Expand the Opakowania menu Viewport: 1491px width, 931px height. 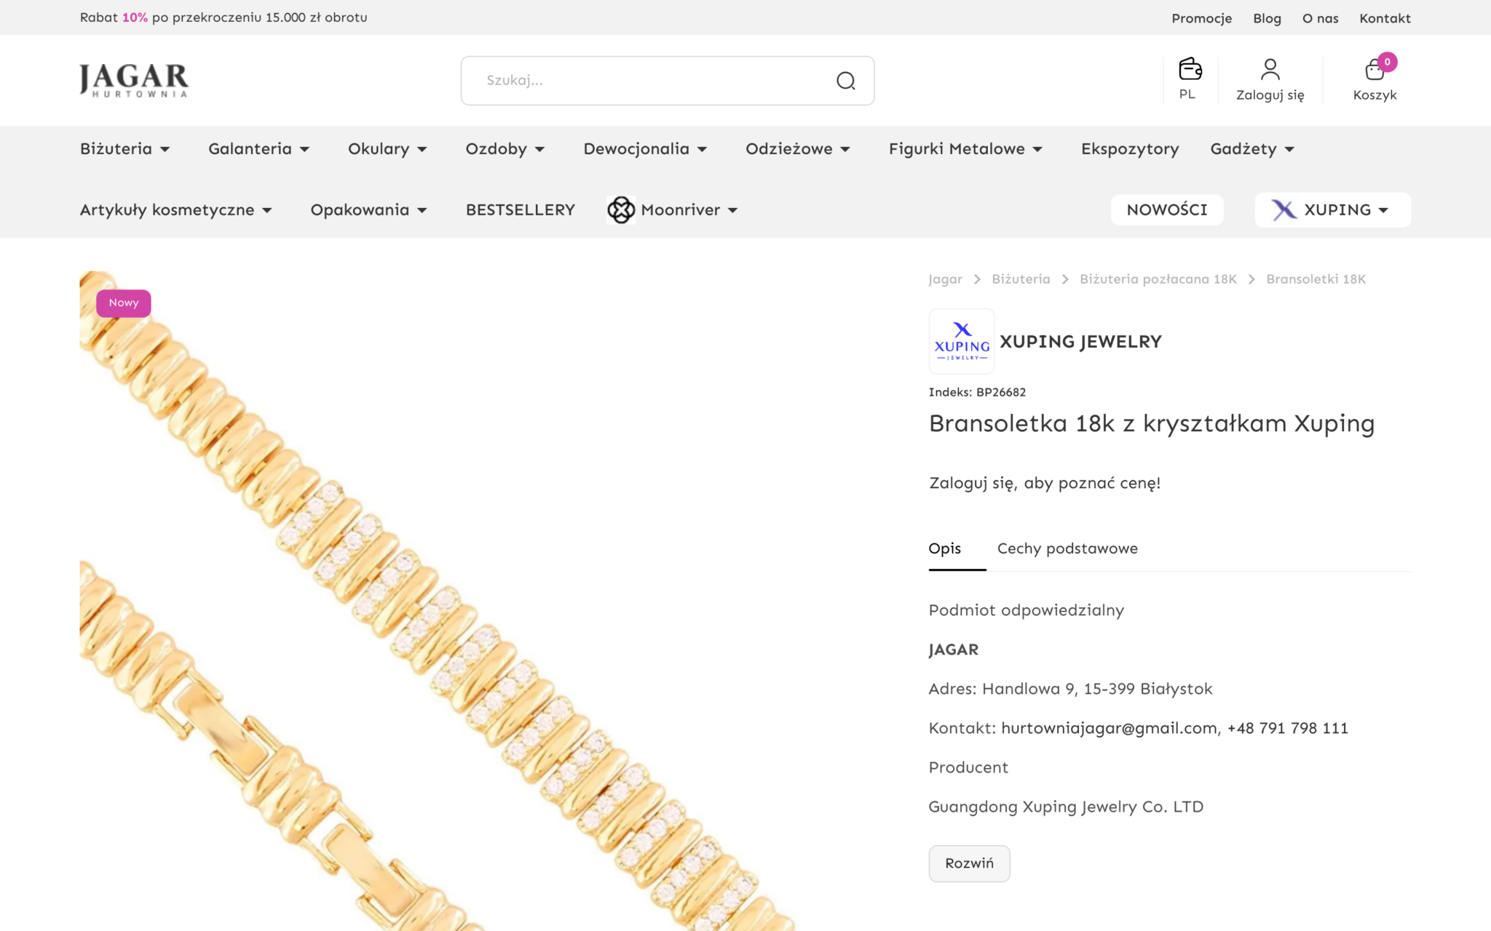(368, 210)
